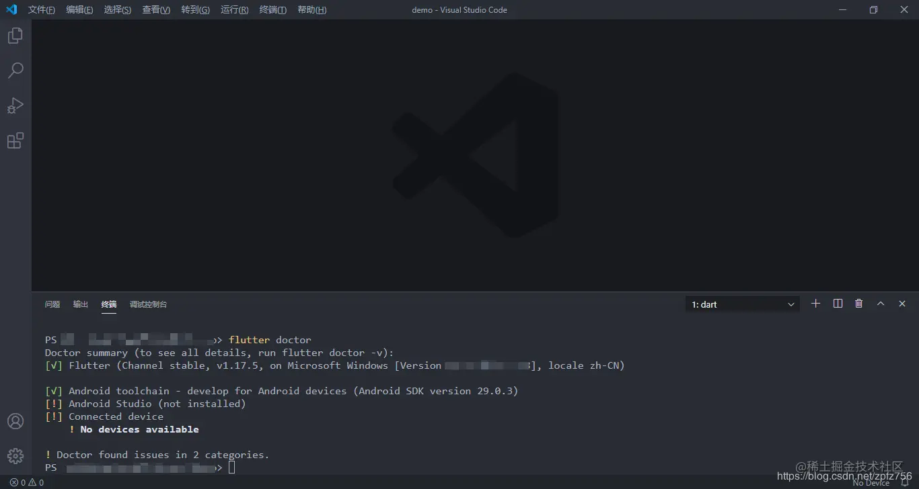The image size is (919, 489).
Task: Split the terminal pane
Action: [838, 304]
